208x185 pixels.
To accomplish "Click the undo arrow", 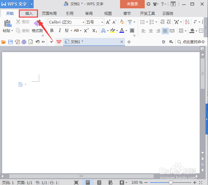I will click(38, 42).
